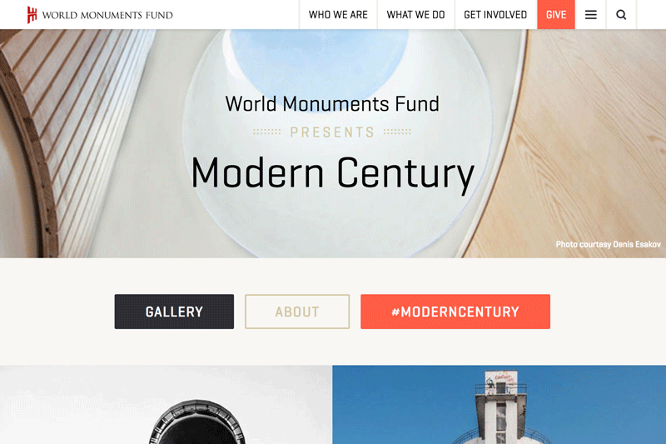Click the #MODERNCENTURY hashtag button
The height and width of the screenshot is (444, 666).
455,312
